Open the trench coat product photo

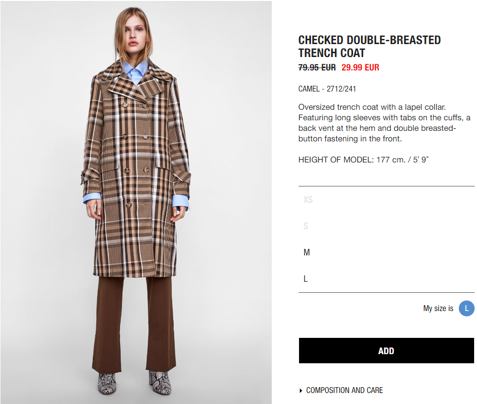tap(136, 202)
